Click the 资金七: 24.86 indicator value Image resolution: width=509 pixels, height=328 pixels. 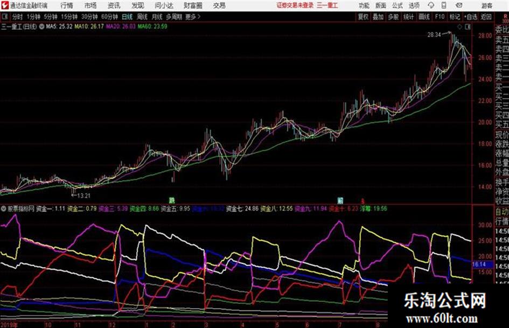click(x=242, y=208)
